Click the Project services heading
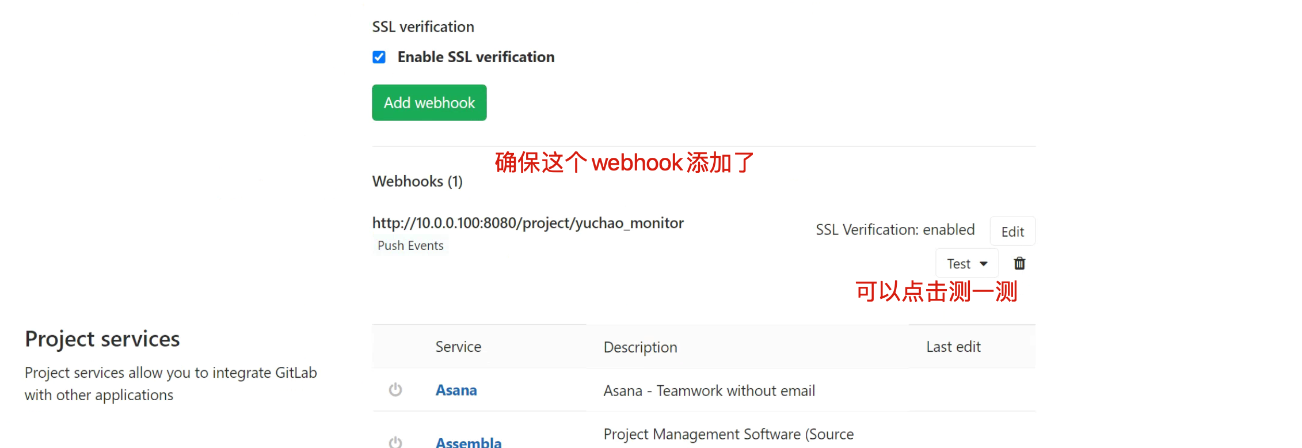1302x448 pixels. pyautogui.click(x=102, y=339)
